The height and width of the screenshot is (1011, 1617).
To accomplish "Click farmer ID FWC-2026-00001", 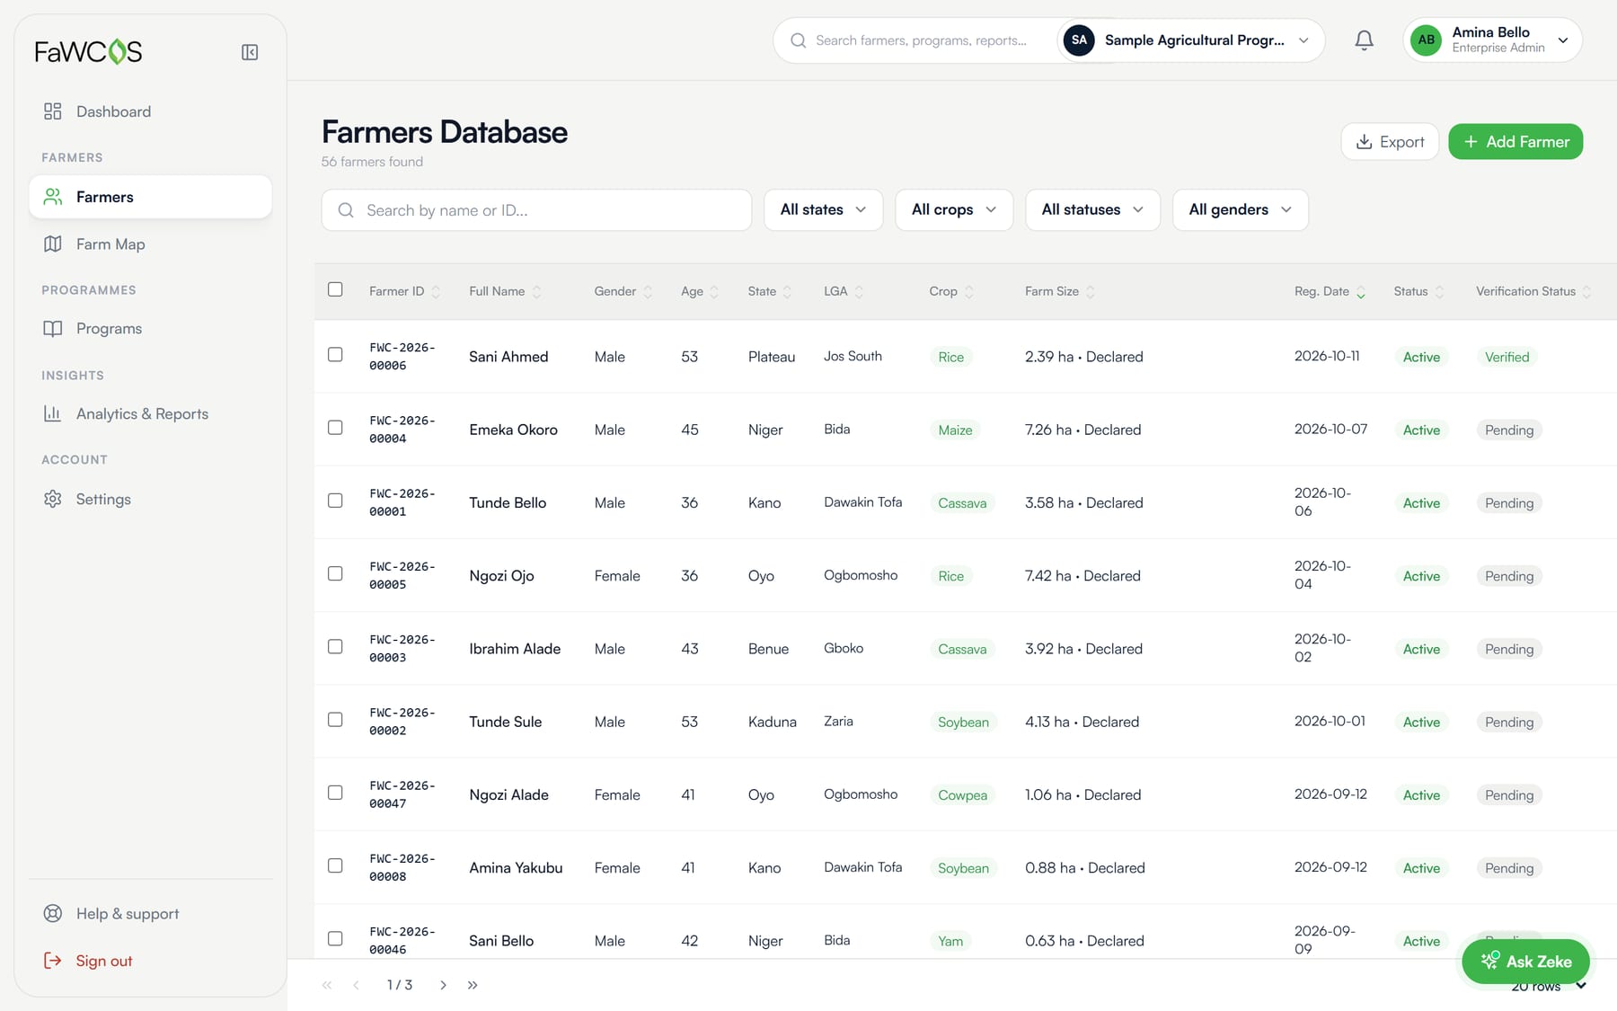I will [402, 502].
